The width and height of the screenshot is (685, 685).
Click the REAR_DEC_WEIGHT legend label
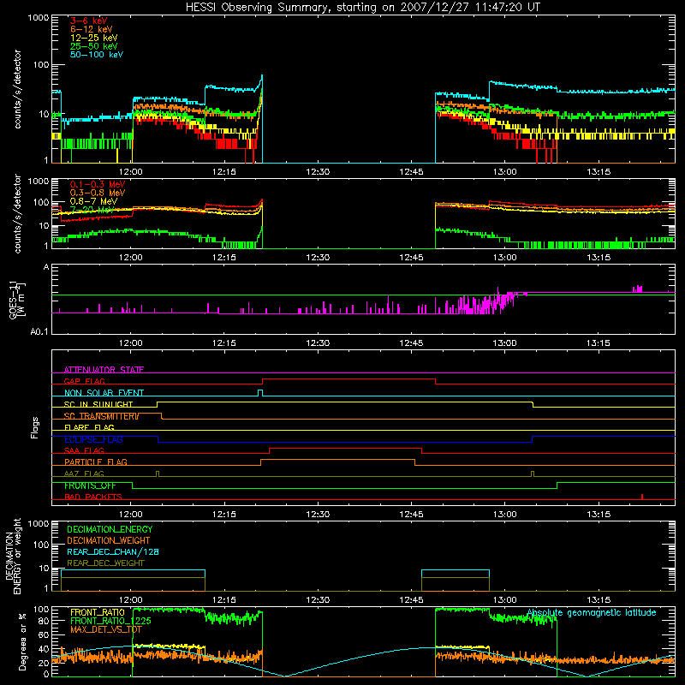(105, 563)
